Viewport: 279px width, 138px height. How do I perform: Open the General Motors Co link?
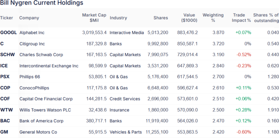(x=38, y=132)
